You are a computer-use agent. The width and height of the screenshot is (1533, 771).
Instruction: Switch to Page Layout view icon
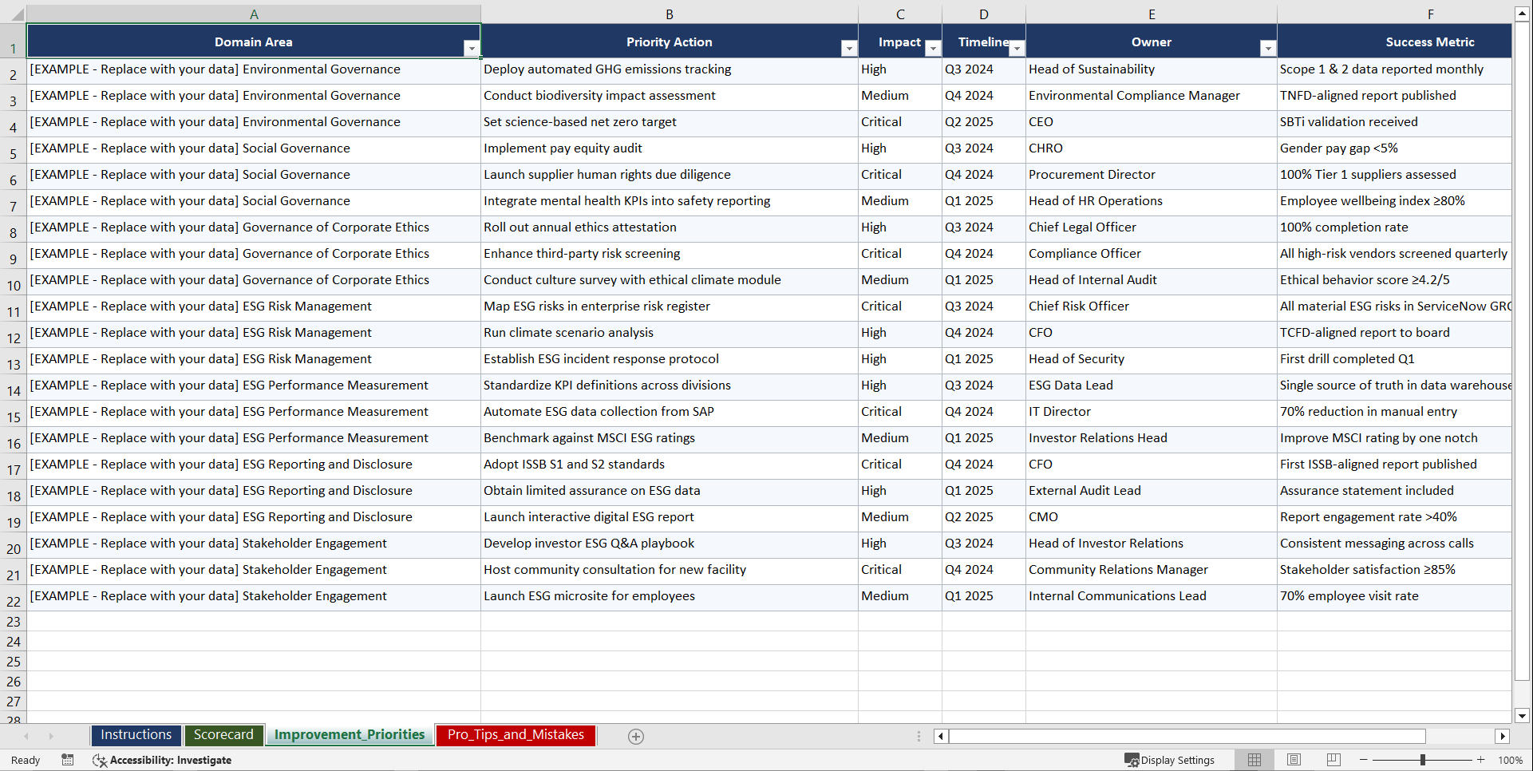tap(1294, 760)
